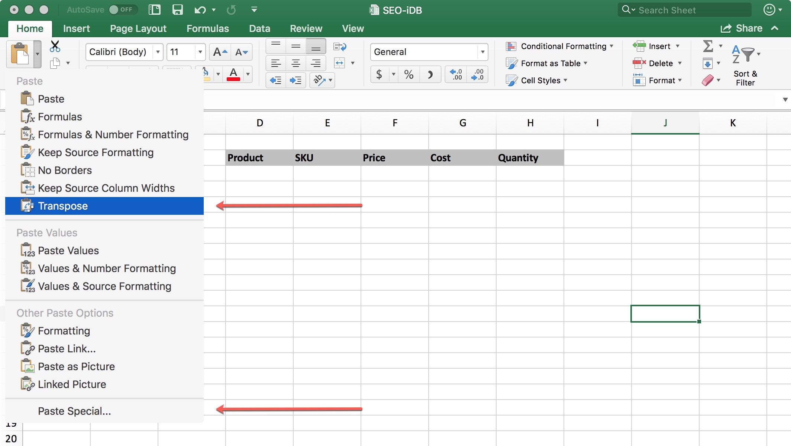The height and width of the screenshot is (446, 791).
Task: Click the Increase Indent icon
Action: (296, 80)
